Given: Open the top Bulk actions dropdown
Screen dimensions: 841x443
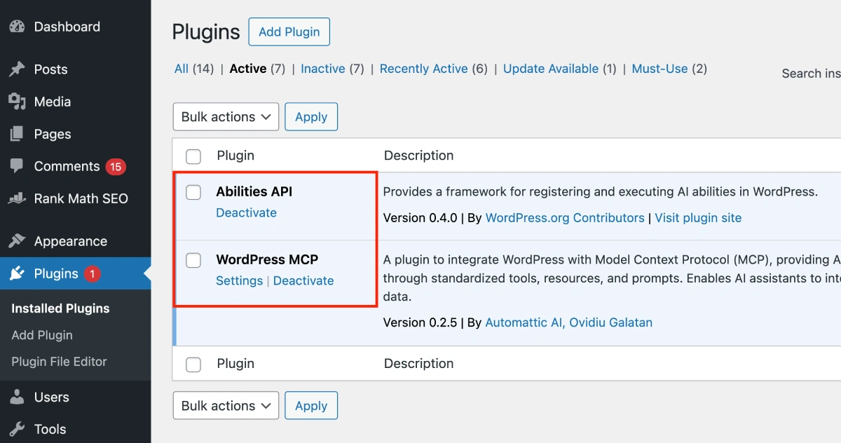Looking at the screenshot, I should point(226,117).
